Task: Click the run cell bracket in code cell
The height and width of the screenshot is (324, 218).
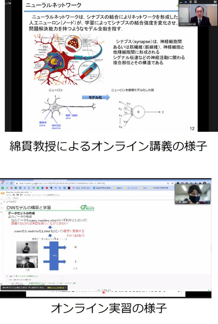Action: [7, 276]
